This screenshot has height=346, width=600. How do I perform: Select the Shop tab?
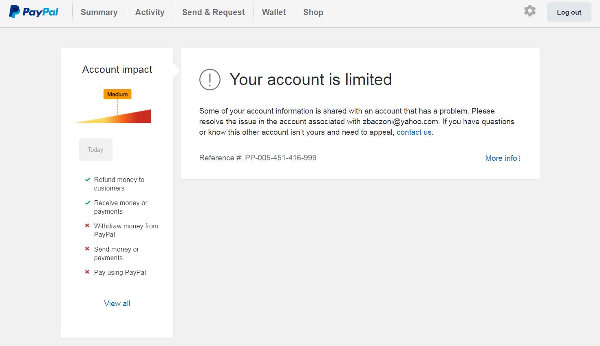[x=313, y=12]
